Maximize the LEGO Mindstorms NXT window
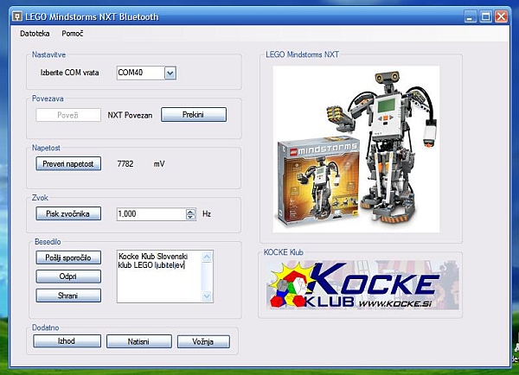The image size is (519, 375). pos(485,16)
